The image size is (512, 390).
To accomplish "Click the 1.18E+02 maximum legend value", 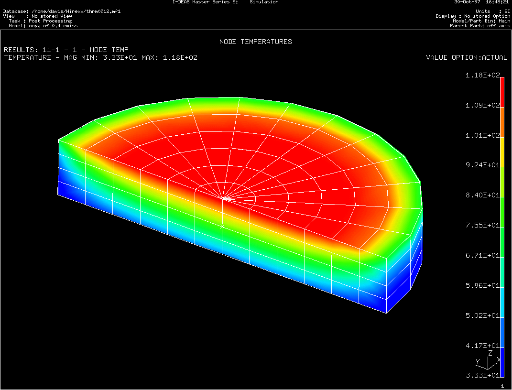I will tap(481, 76).
